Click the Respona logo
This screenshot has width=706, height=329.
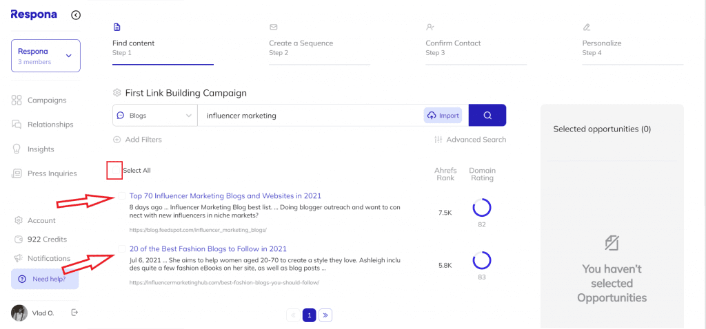[34, 14]
